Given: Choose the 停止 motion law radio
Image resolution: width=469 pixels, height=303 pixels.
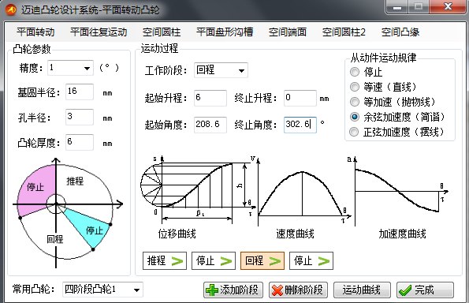Looking at the screenshot, I should click(355, 72).
